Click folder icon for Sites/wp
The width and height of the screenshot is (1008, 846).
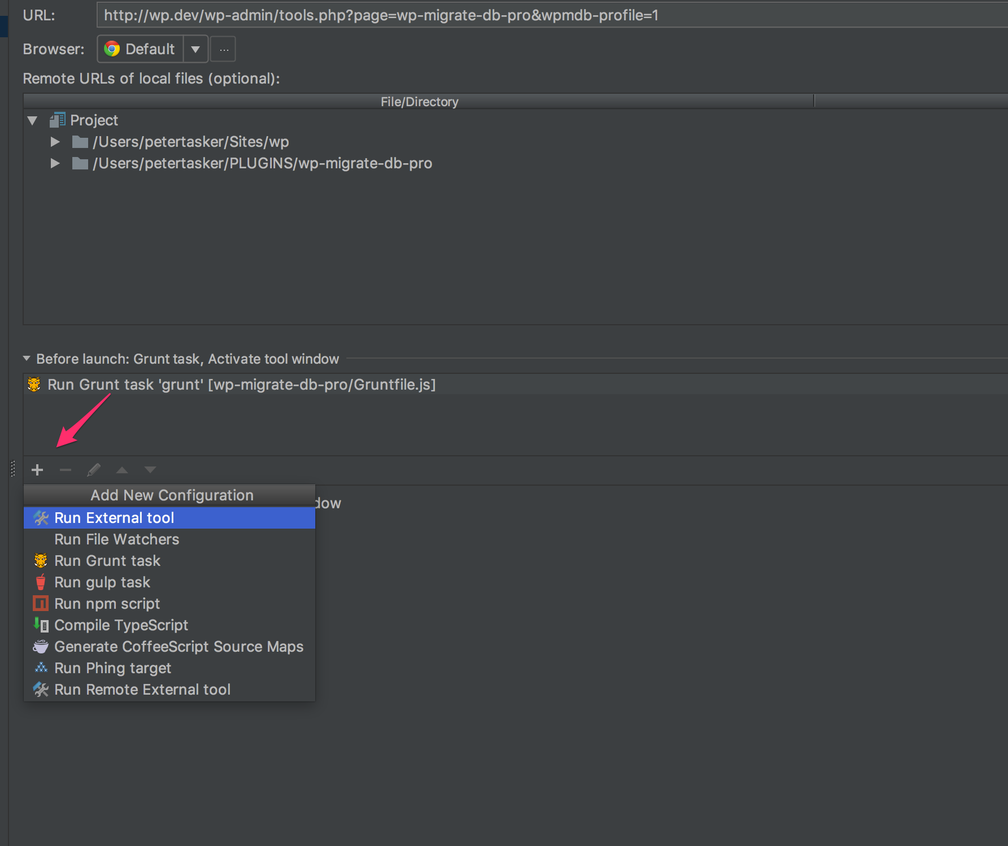coord(80,142)
